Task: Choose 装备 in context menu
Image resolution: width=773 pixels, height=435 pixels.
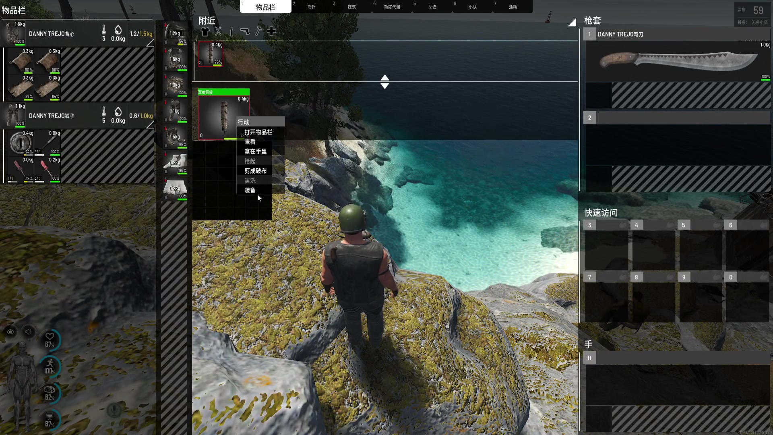Action: (x=250, y=190)
